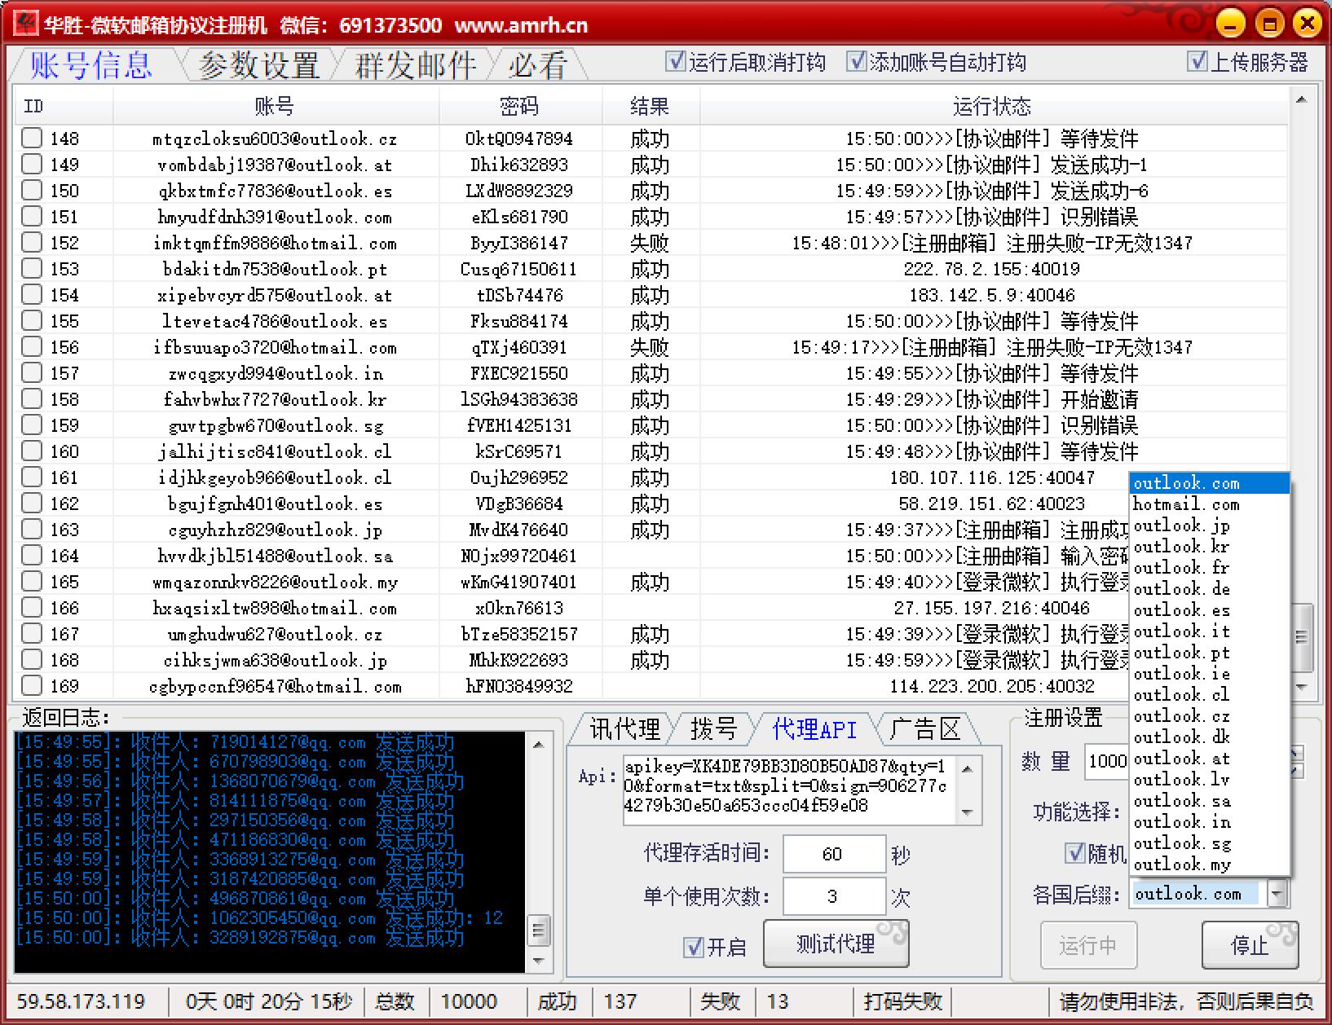Viewport: 1332px width, 1025px height.
Task: Collapse the 各国后缀 combo box arrow
Action: click(1277, 894)
